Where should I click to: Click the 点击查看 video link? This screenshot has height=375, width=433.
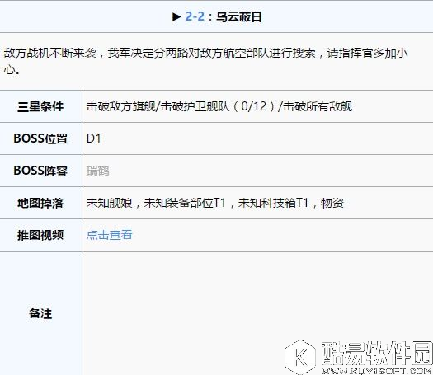(x=110, y=235)
